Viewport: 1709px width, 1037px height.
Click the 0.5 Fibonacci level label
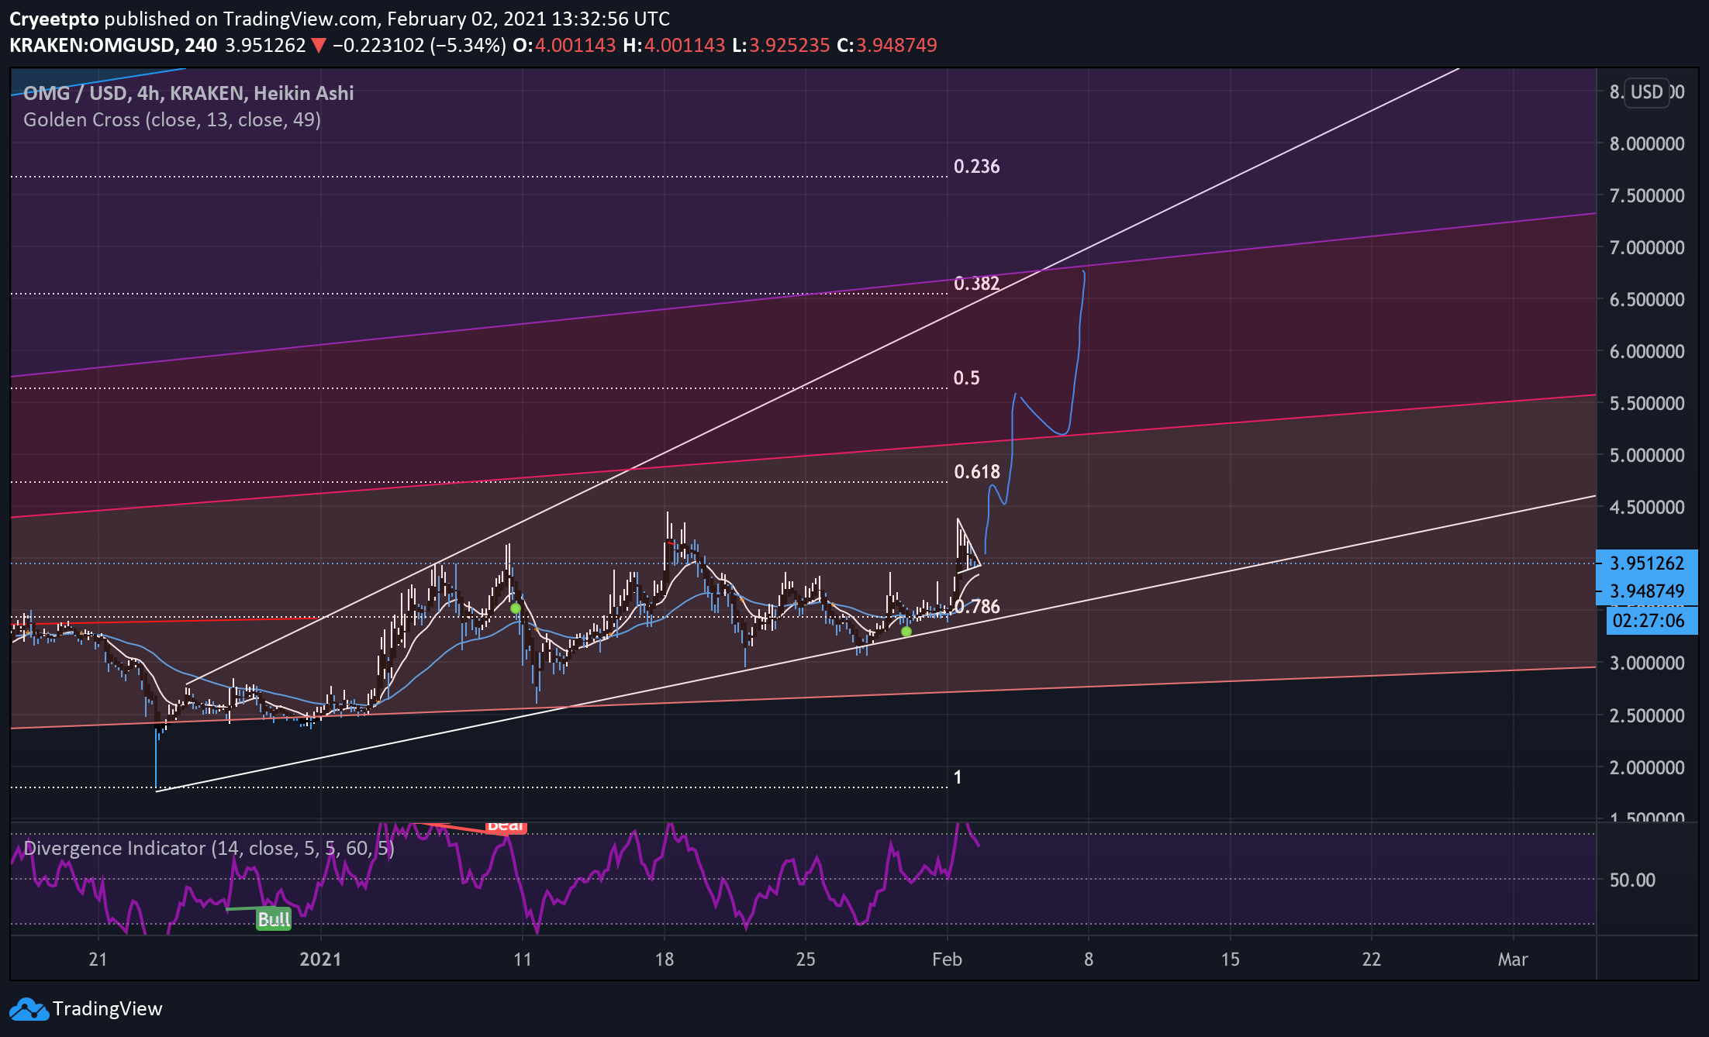[x=966, y=378]
